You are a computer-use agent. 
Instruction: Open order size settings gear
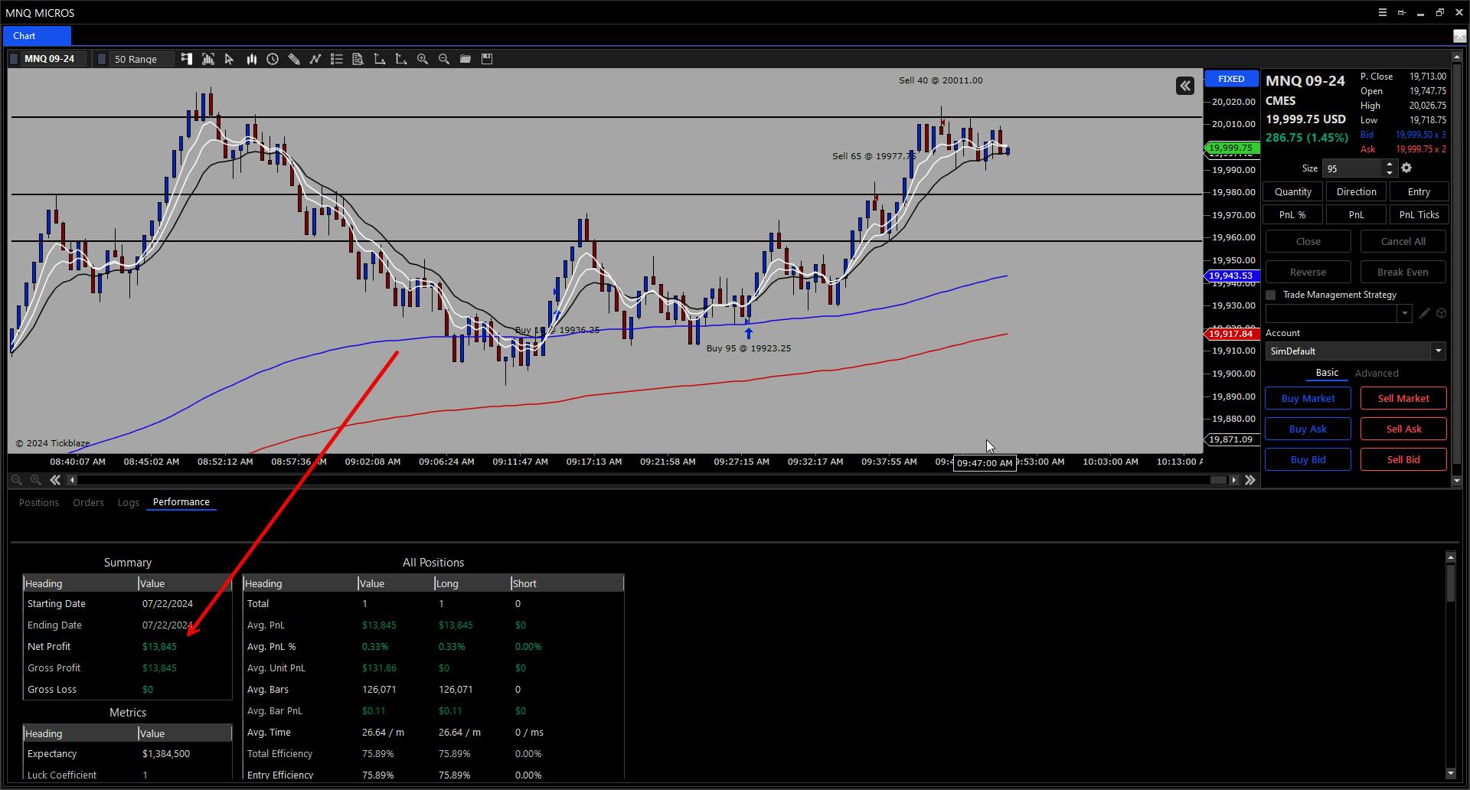(x=1406, y=168)
